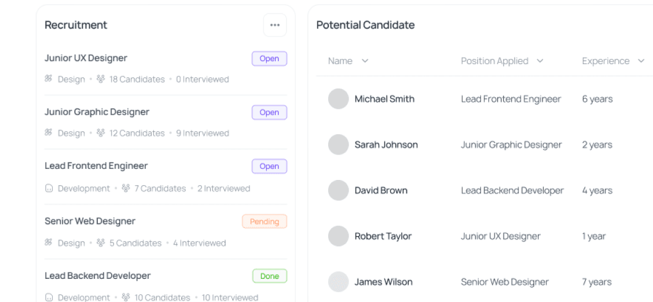
Task: Click the Done badge for Lead Backend Developer
Action: click(x=269, y=276)
